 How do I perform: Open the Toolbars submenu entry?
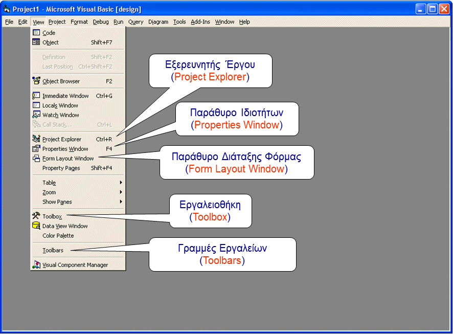(x=78, y=250)
